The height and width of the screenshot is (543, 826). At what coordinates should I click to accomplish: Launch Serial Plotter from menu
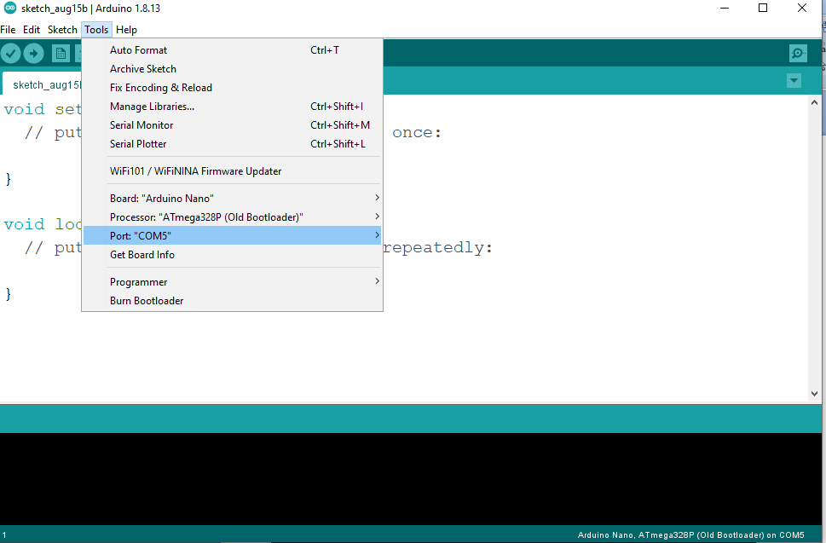coord(232,144)
